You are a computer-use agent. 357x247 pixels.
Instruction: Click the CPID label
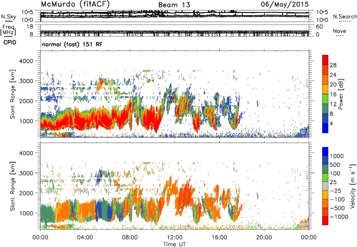[x=10, y=42]
